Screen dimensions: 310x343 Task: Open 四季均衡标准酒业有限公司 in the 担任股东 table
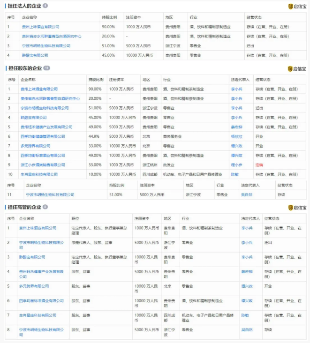coord(43,155)
